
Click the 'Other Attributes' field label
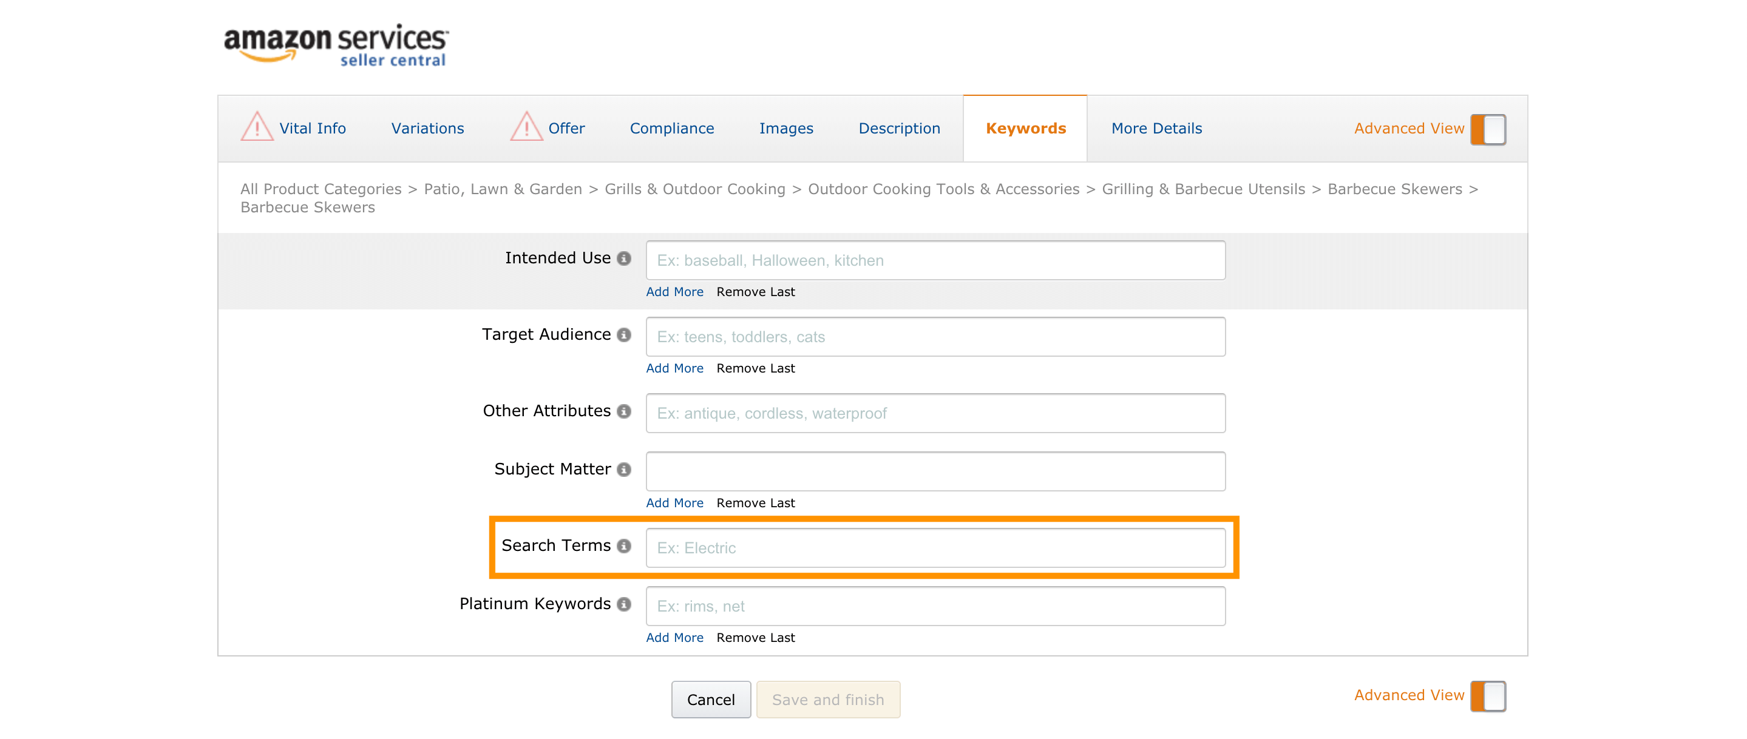546,411
